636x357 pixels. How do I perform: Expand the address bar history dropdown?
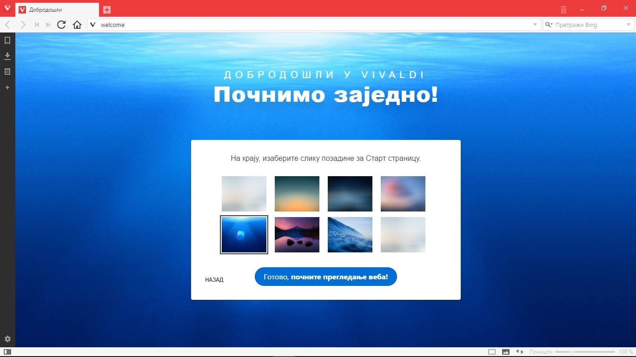[x=535, y=25]
